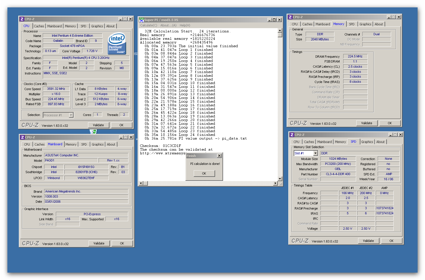Open About tab in the top-left CPU-Z window
Image resolution: width=425 pixels, height=280 pixels.
click(111, 26)
